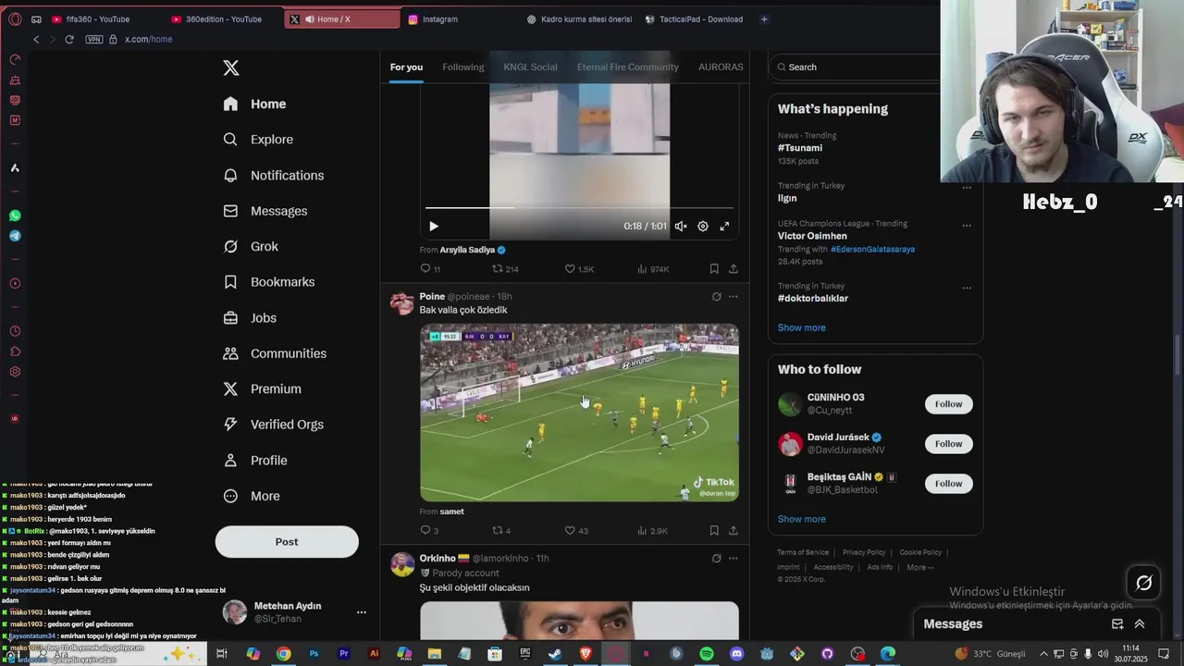
Task: Follow CÜNİNHO 03
Action: click(948, 404)
